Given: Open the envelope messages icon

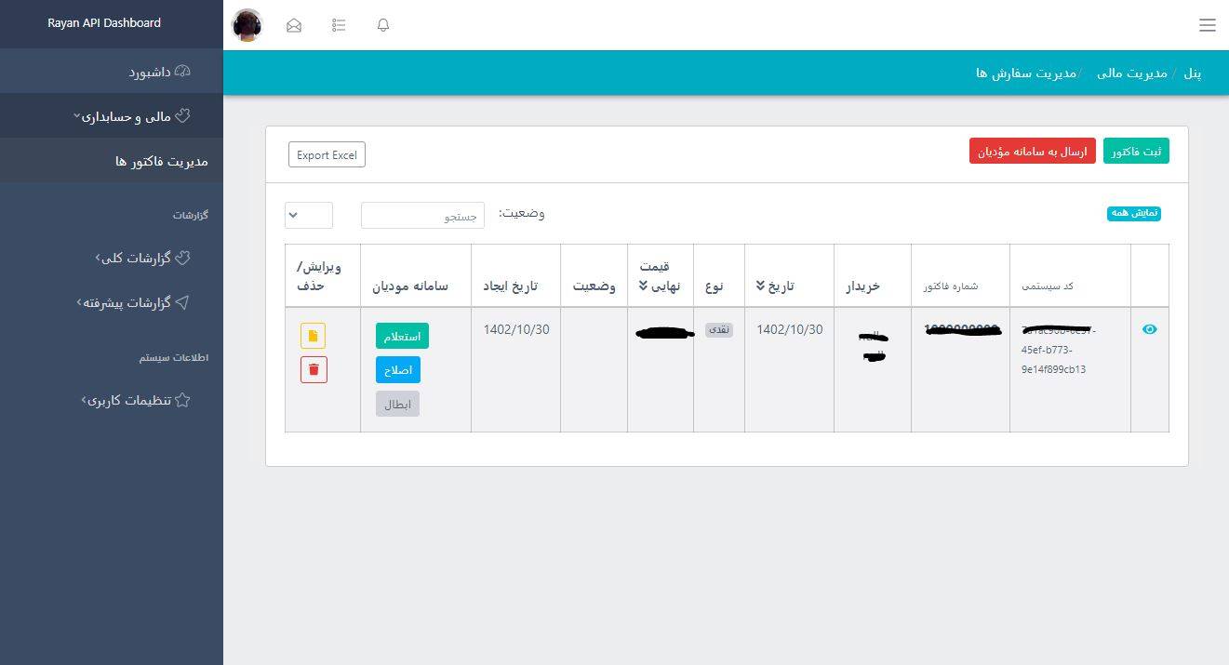Looking at the screenshot, I should 294,25.
